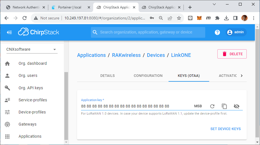Click the Not secure warning indicator
The image size is (260, 145).
(x=46, y=18)
